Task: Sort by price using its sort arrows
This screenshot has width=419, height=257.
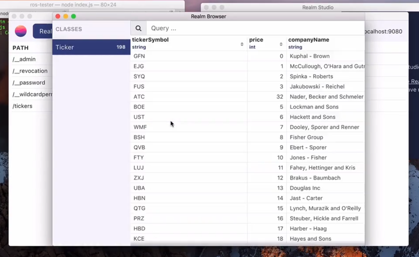Action: [x=281, y=44]
